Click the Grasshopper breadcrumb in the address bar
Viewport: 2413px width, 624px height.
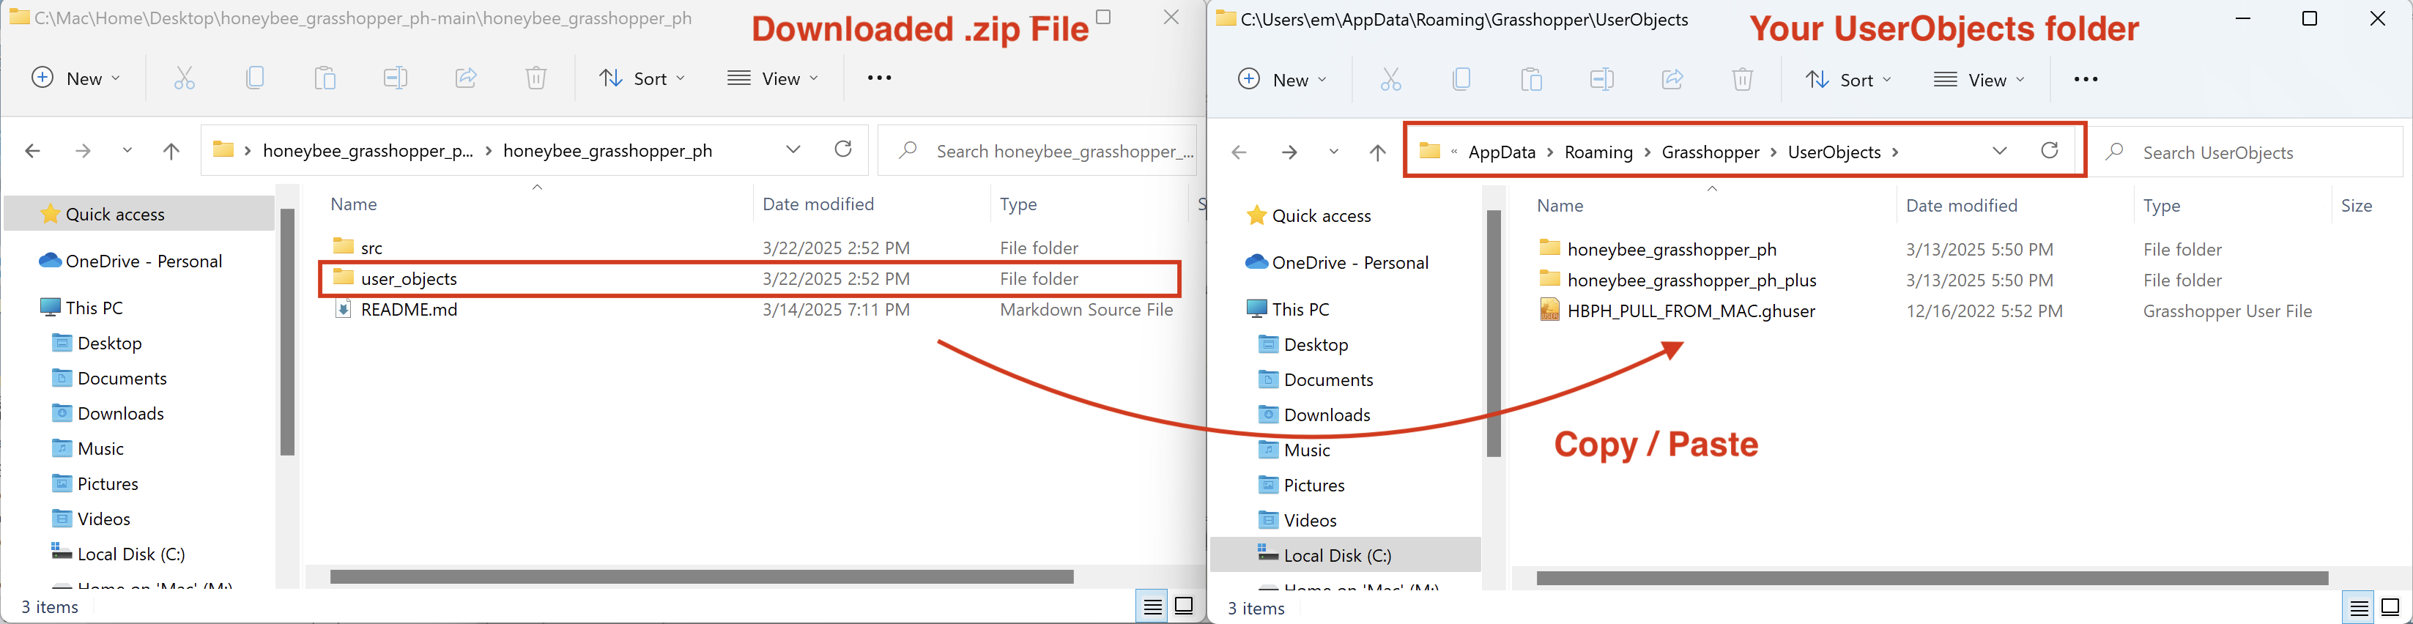[1710, 152]
